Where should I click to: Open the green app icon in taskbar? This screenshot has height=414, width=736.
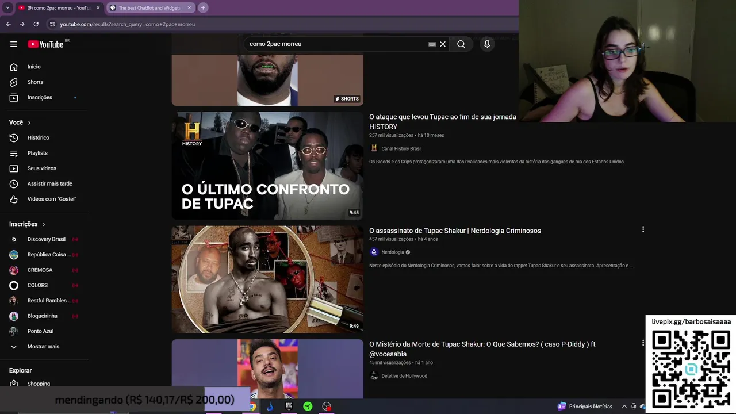308,407
